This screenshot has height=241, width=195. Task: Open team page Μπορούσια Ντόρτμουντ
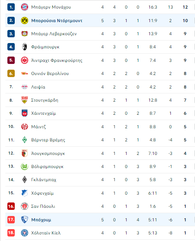tap(57, 20)
